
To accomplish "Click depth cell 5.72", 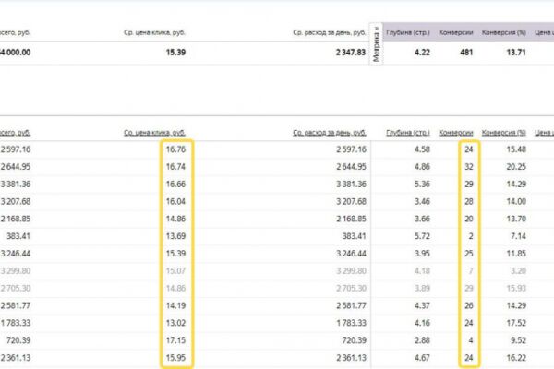I will click(x=422, y=236).
